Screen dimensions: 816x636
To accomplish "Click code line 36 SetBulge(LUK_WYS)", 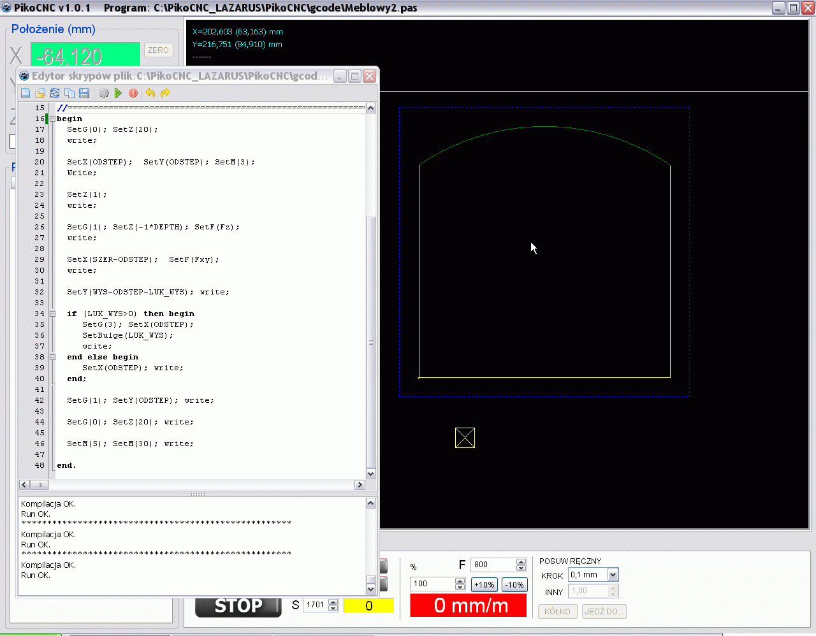I will pos(127,335).
